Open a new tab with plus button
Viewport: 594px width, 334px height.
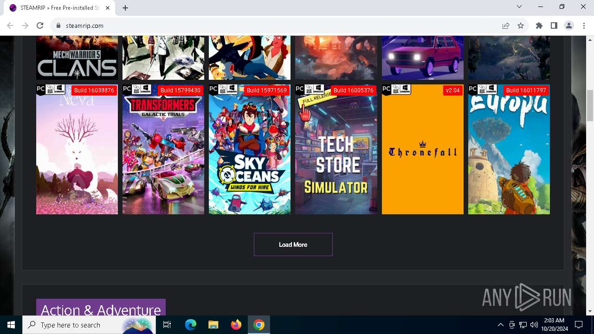click(125, 7)
